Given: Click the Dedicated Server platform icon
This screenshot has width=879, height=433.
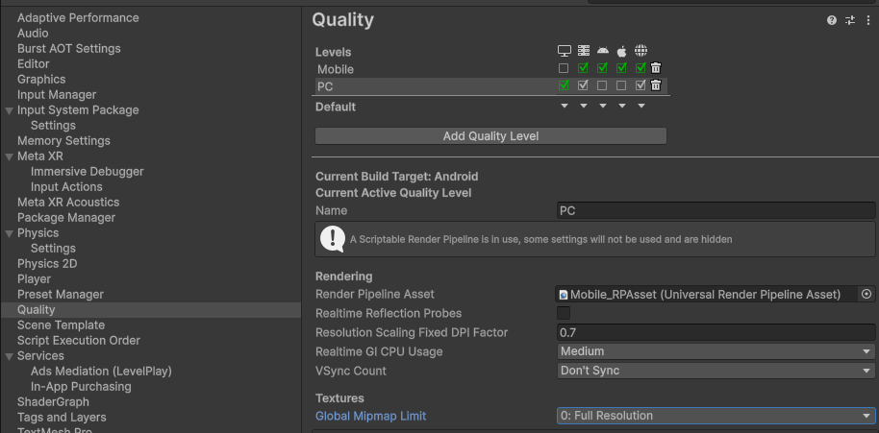Looking at the screenshot, I should coord(584,51).
